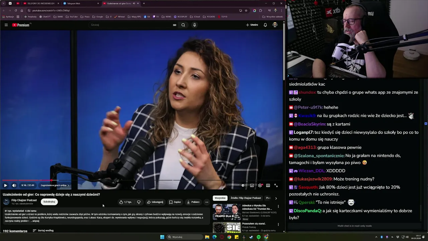Open the YouTube hamburger guide menu
The height and width of the screenshot is (241, 428).
coord(6,25)
